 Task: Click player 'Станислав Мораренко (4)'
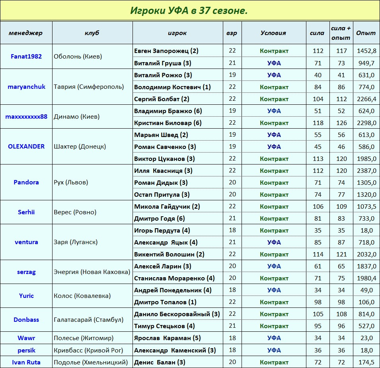175,278
